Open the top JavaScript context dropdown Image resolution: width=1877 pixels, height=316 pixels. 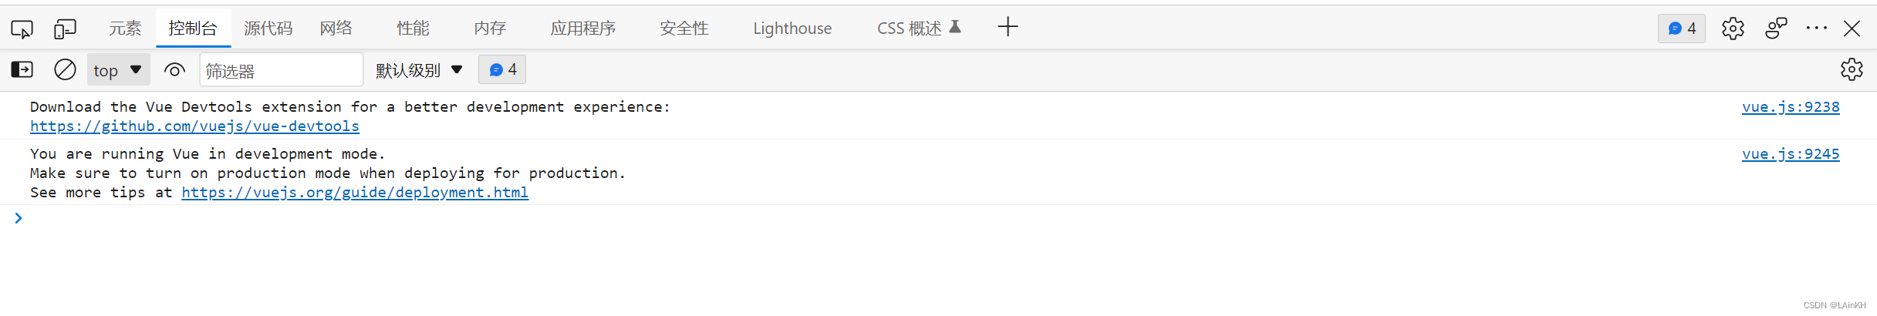(118, 70)
